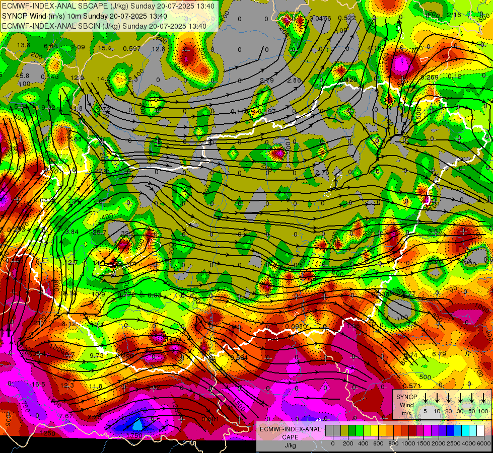Select the olive 200 J/kg CAPE legend swatch

pyautogui.click(x=344, y=431)
